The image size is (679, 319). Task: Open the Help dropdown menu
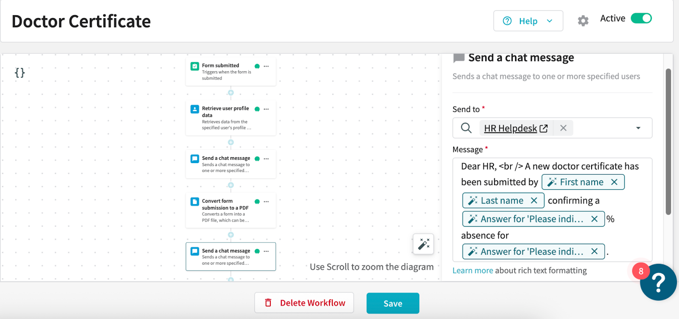[528, 21]
